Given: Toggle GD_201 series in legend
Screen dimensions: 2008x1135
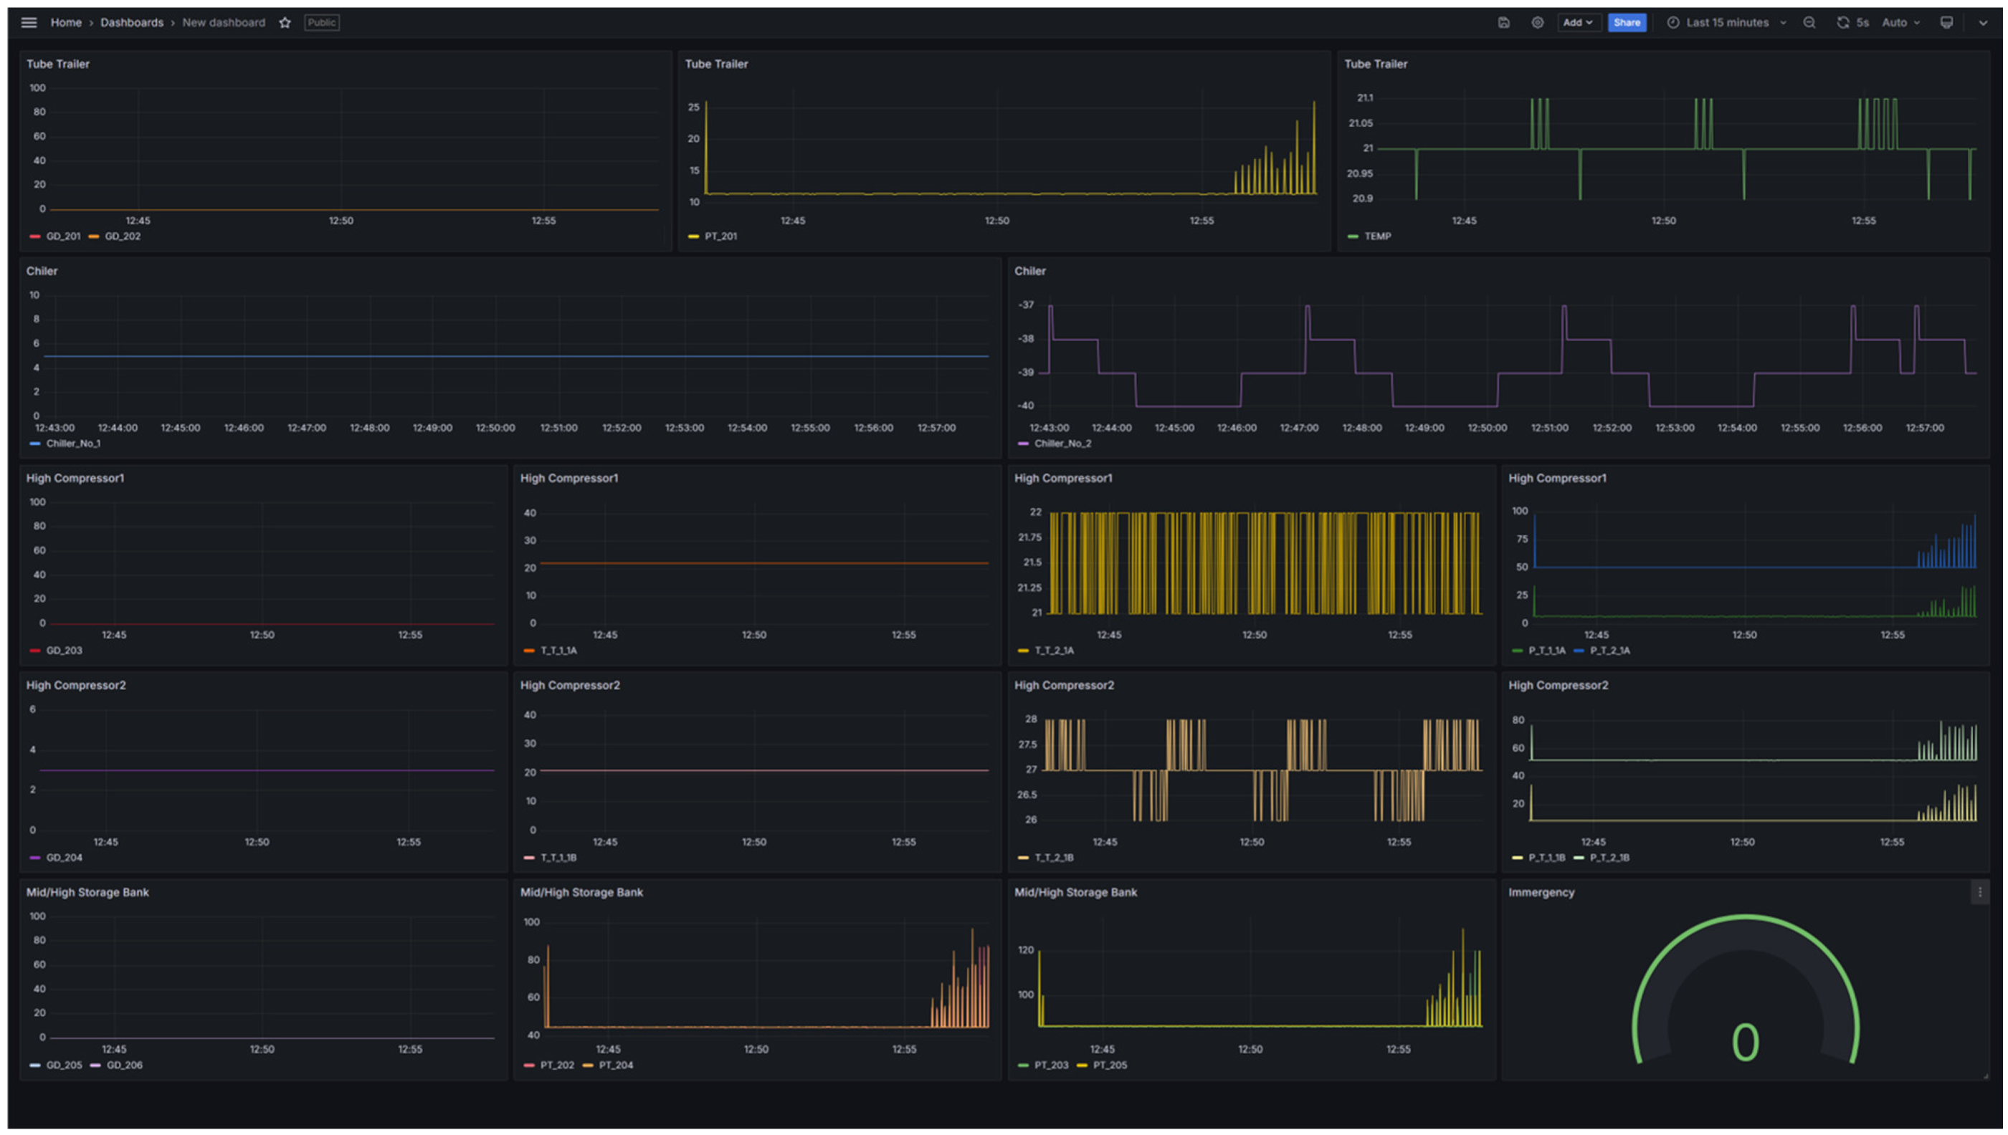Looking at the screenshot, I should point(62,236).
